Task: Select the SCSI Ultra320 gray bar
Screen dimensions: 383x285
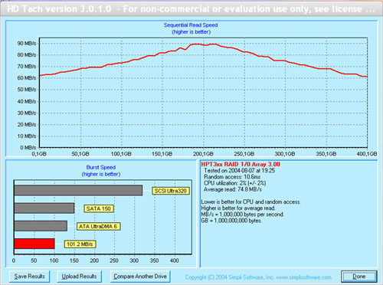Action: click(78, 190)
